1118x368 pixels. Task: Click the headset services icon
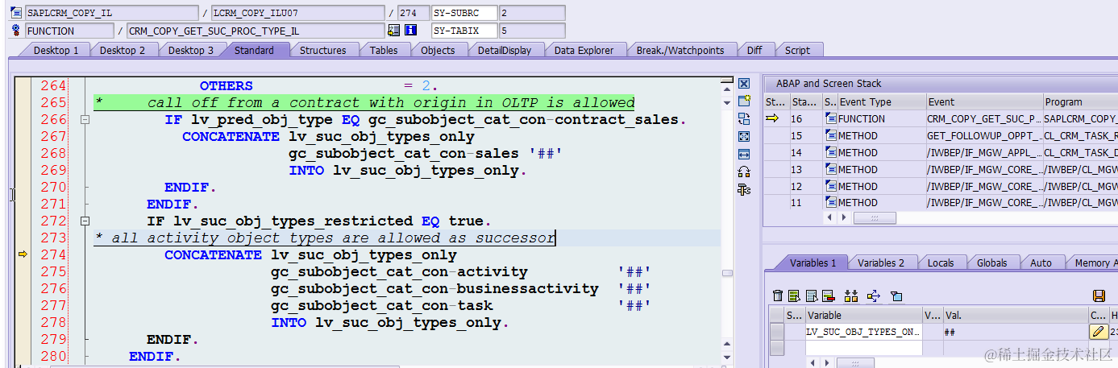[x=744, y=172]
